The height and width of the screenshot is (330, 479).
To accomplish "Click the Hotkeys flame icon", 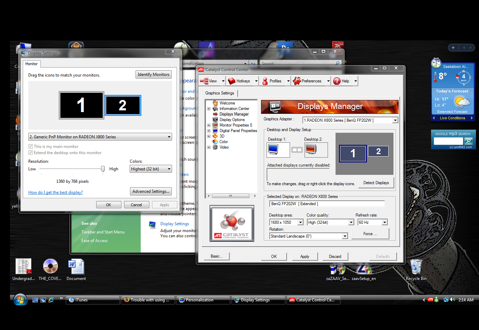I will [x=232, y=81].
